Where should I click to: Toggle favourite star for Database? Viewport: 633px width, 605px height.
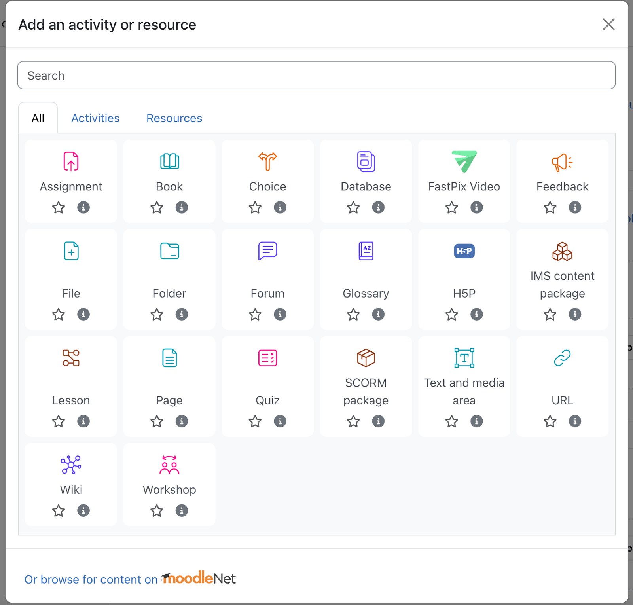[353, 207]
